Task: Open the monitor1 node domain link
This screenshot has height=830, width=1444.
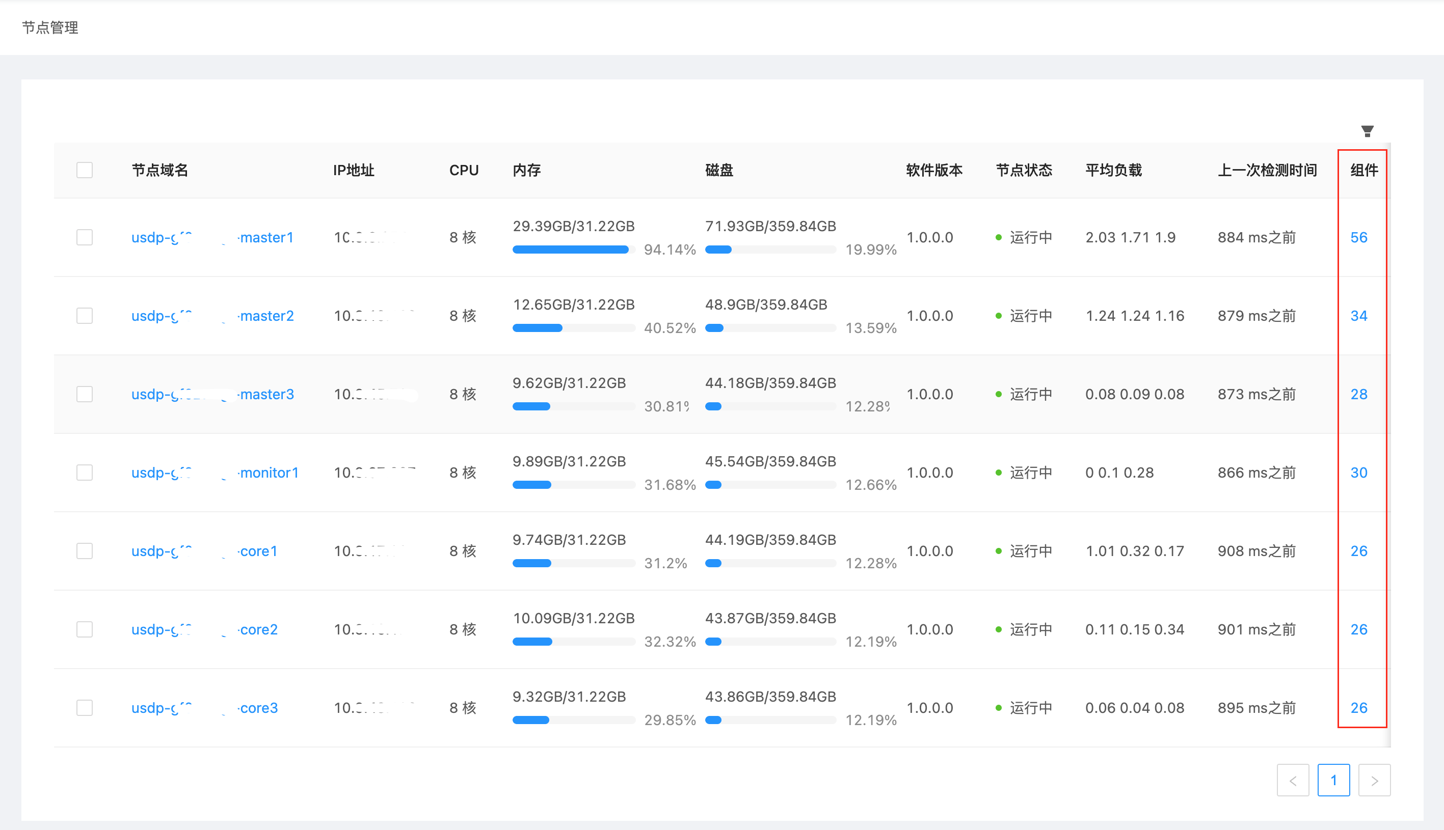Action: click(215, 473)
